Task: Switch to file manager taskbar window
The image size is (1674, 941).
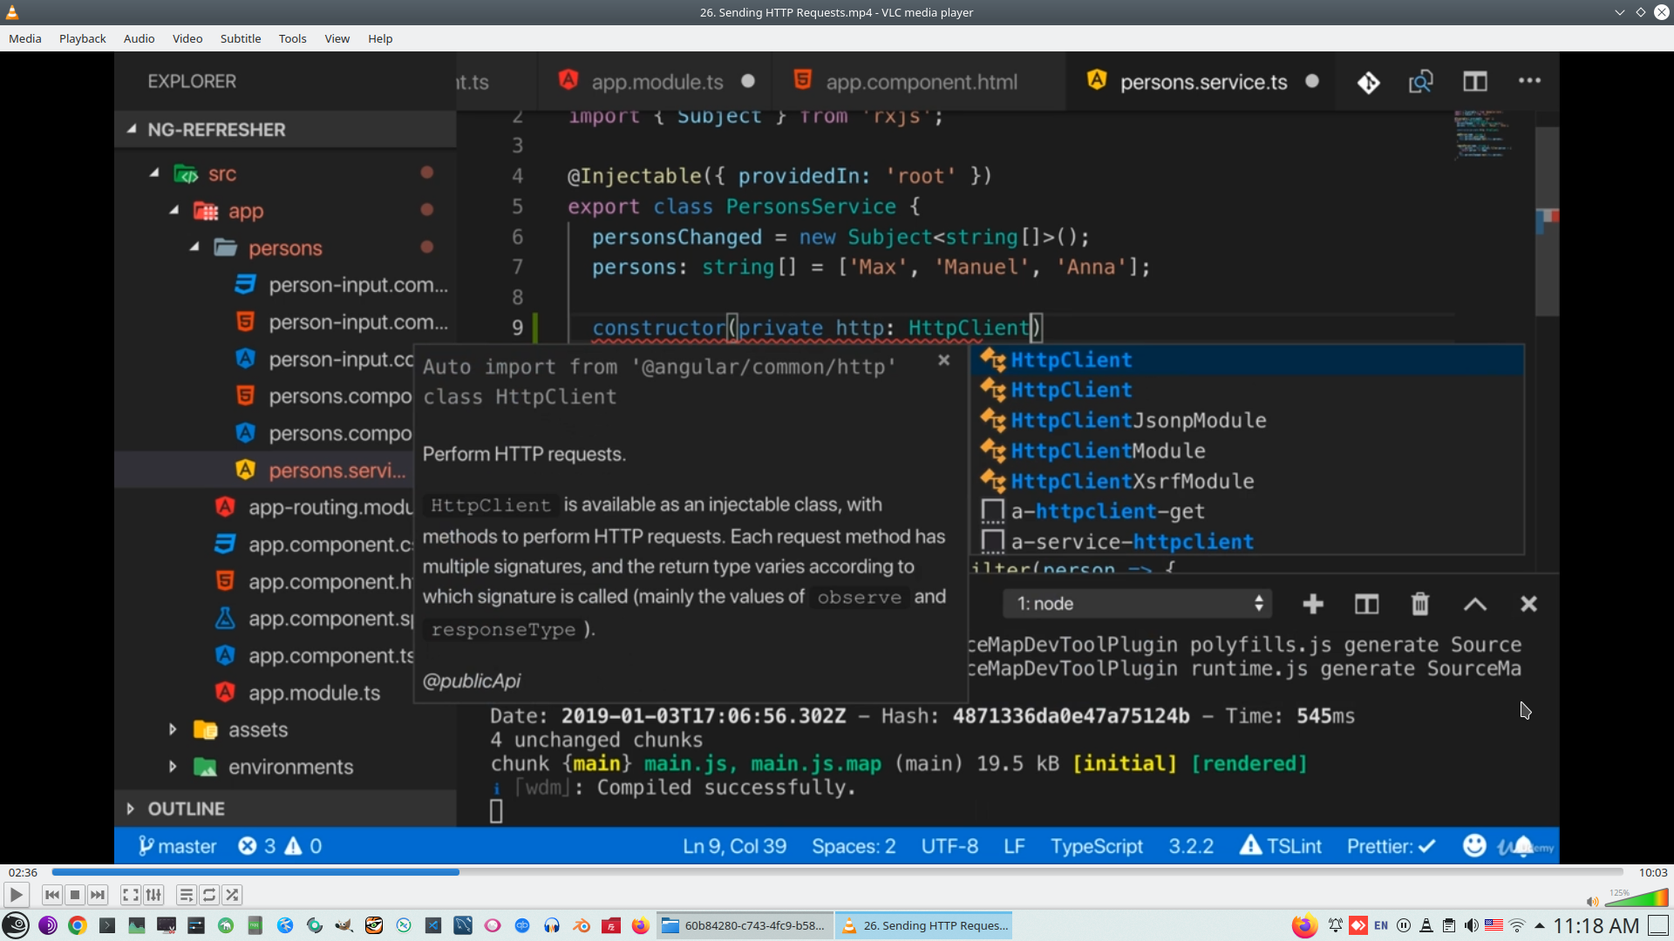Action: (x=745, y=925)
